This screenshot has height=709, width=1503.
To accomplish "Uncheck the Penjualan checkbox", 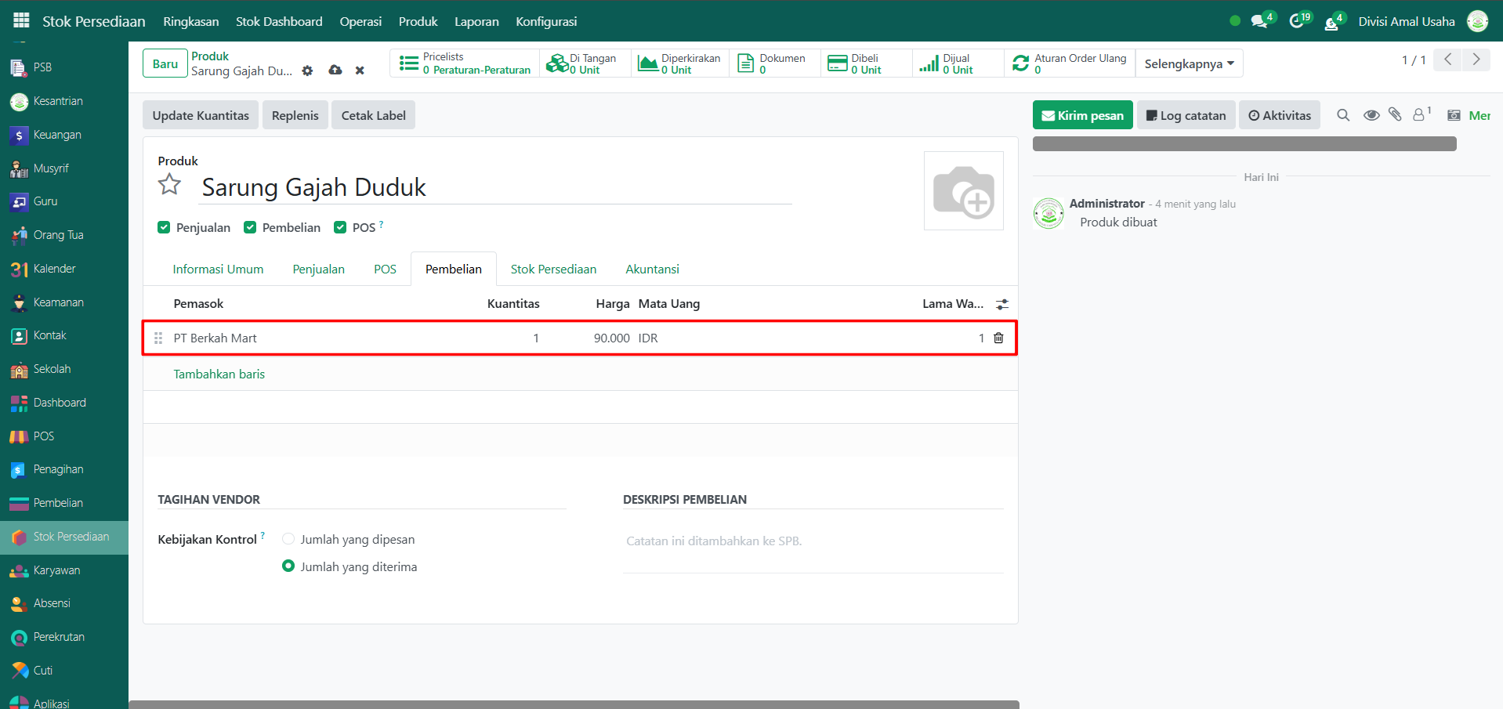I will pos(164,227).
